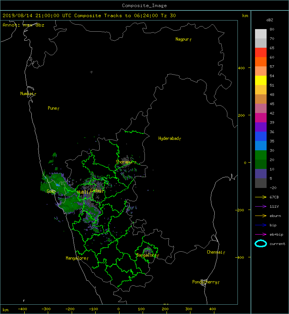Click the yellow 54 dBZ color swatch

click(x=261, y=81)
